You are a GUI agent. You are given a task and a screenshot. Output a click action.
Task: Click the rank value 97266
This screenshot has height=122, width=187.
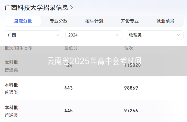[x=131, y=111]
